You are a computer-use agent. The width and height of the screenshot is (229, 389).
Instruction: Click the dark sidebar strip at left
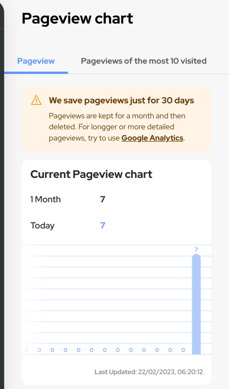(2, 194)
